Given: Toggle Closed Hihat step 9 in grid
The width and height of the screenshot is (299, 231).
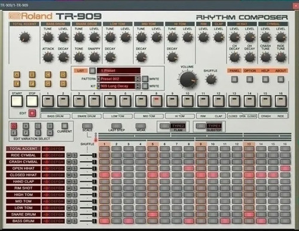Looking at the screenshot, I should 201,175.
